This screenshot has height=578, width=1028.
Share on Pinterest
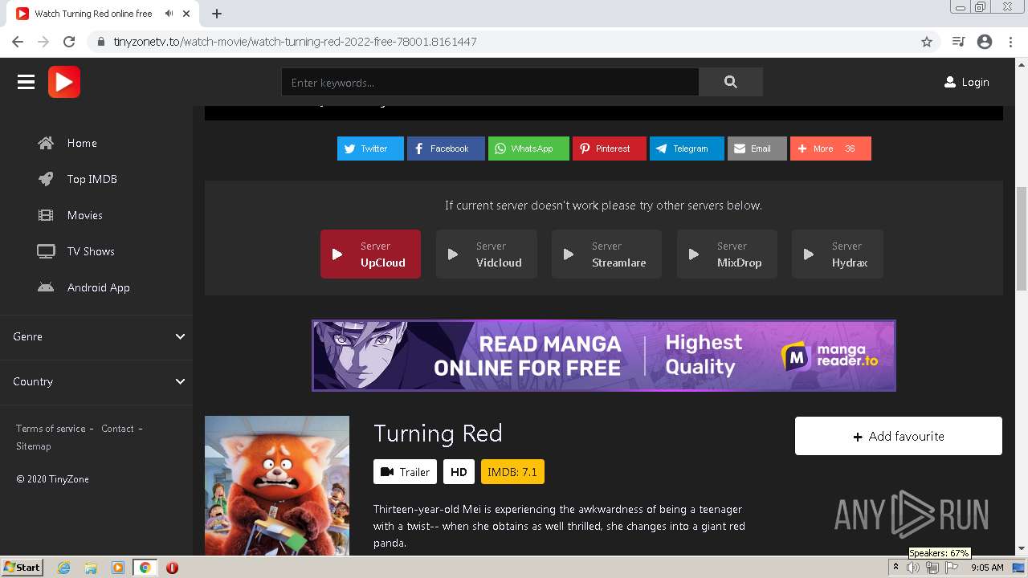(609, 149)
